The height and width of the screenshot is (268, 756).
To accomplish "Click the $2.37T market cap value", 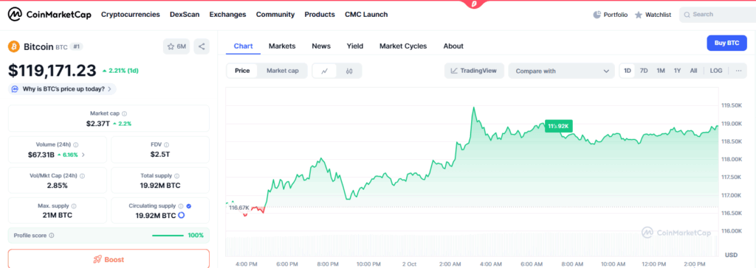I will click(x=97, y=123).
